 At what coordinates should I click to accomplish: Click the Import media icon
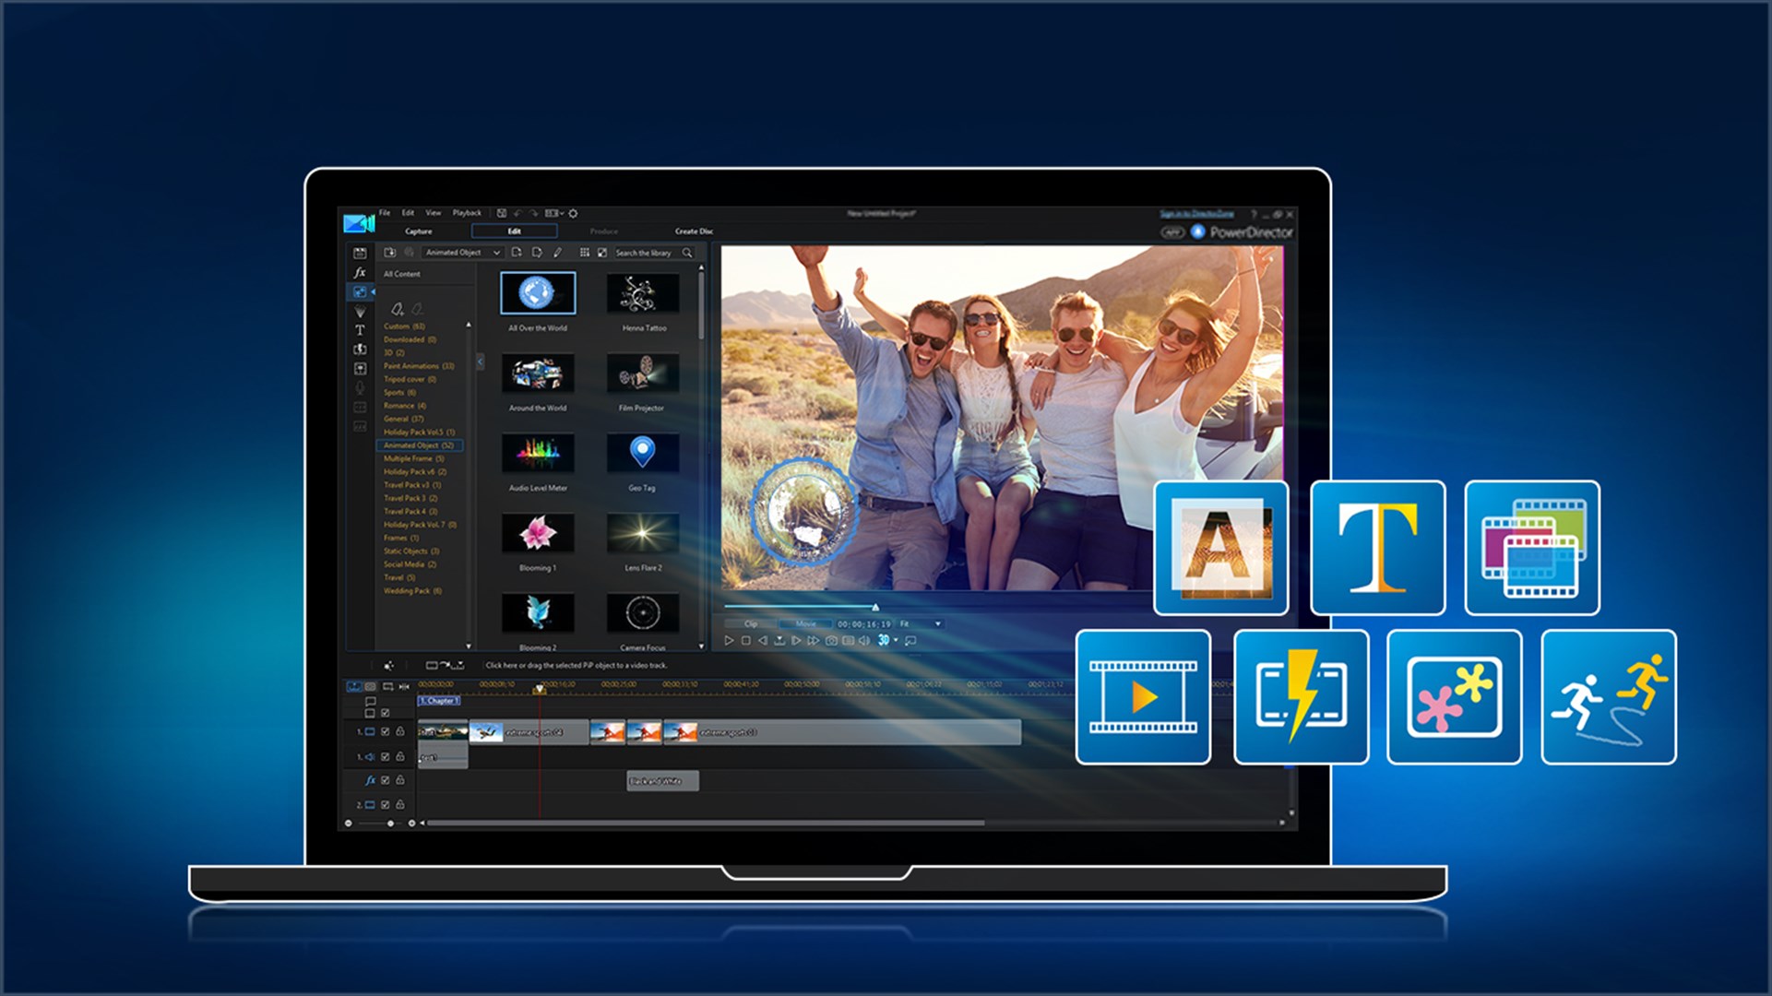[389, 253]
